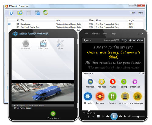Click the 03:33 length cell

(131, 27)
